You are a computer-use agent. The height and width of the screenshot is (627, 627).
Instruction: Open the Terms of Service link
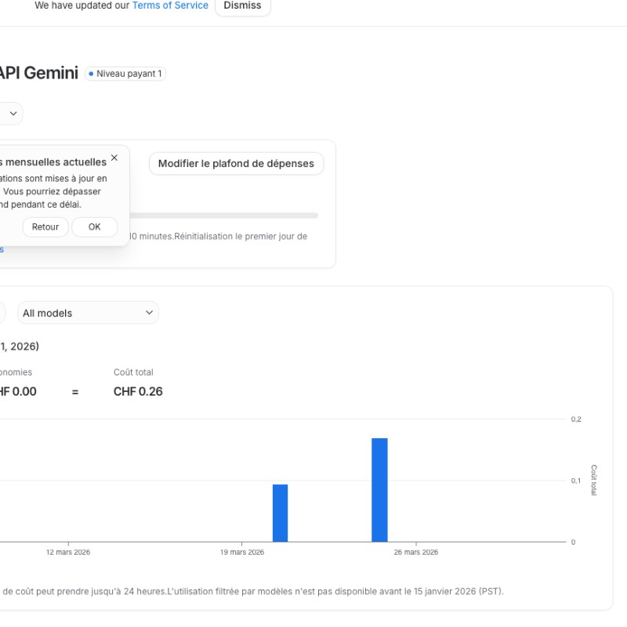click(x=170, y=5)
